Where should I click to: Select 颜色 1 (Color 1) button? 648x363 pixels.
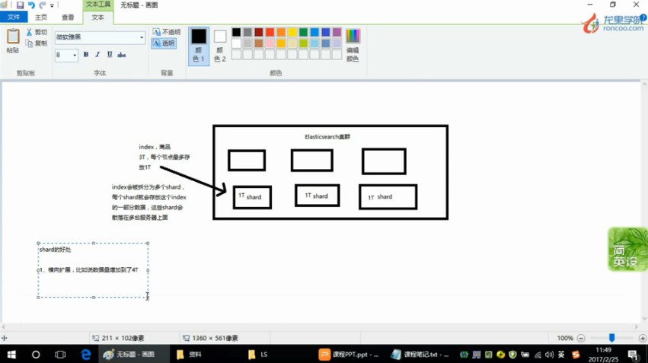[x=199, y=46]
